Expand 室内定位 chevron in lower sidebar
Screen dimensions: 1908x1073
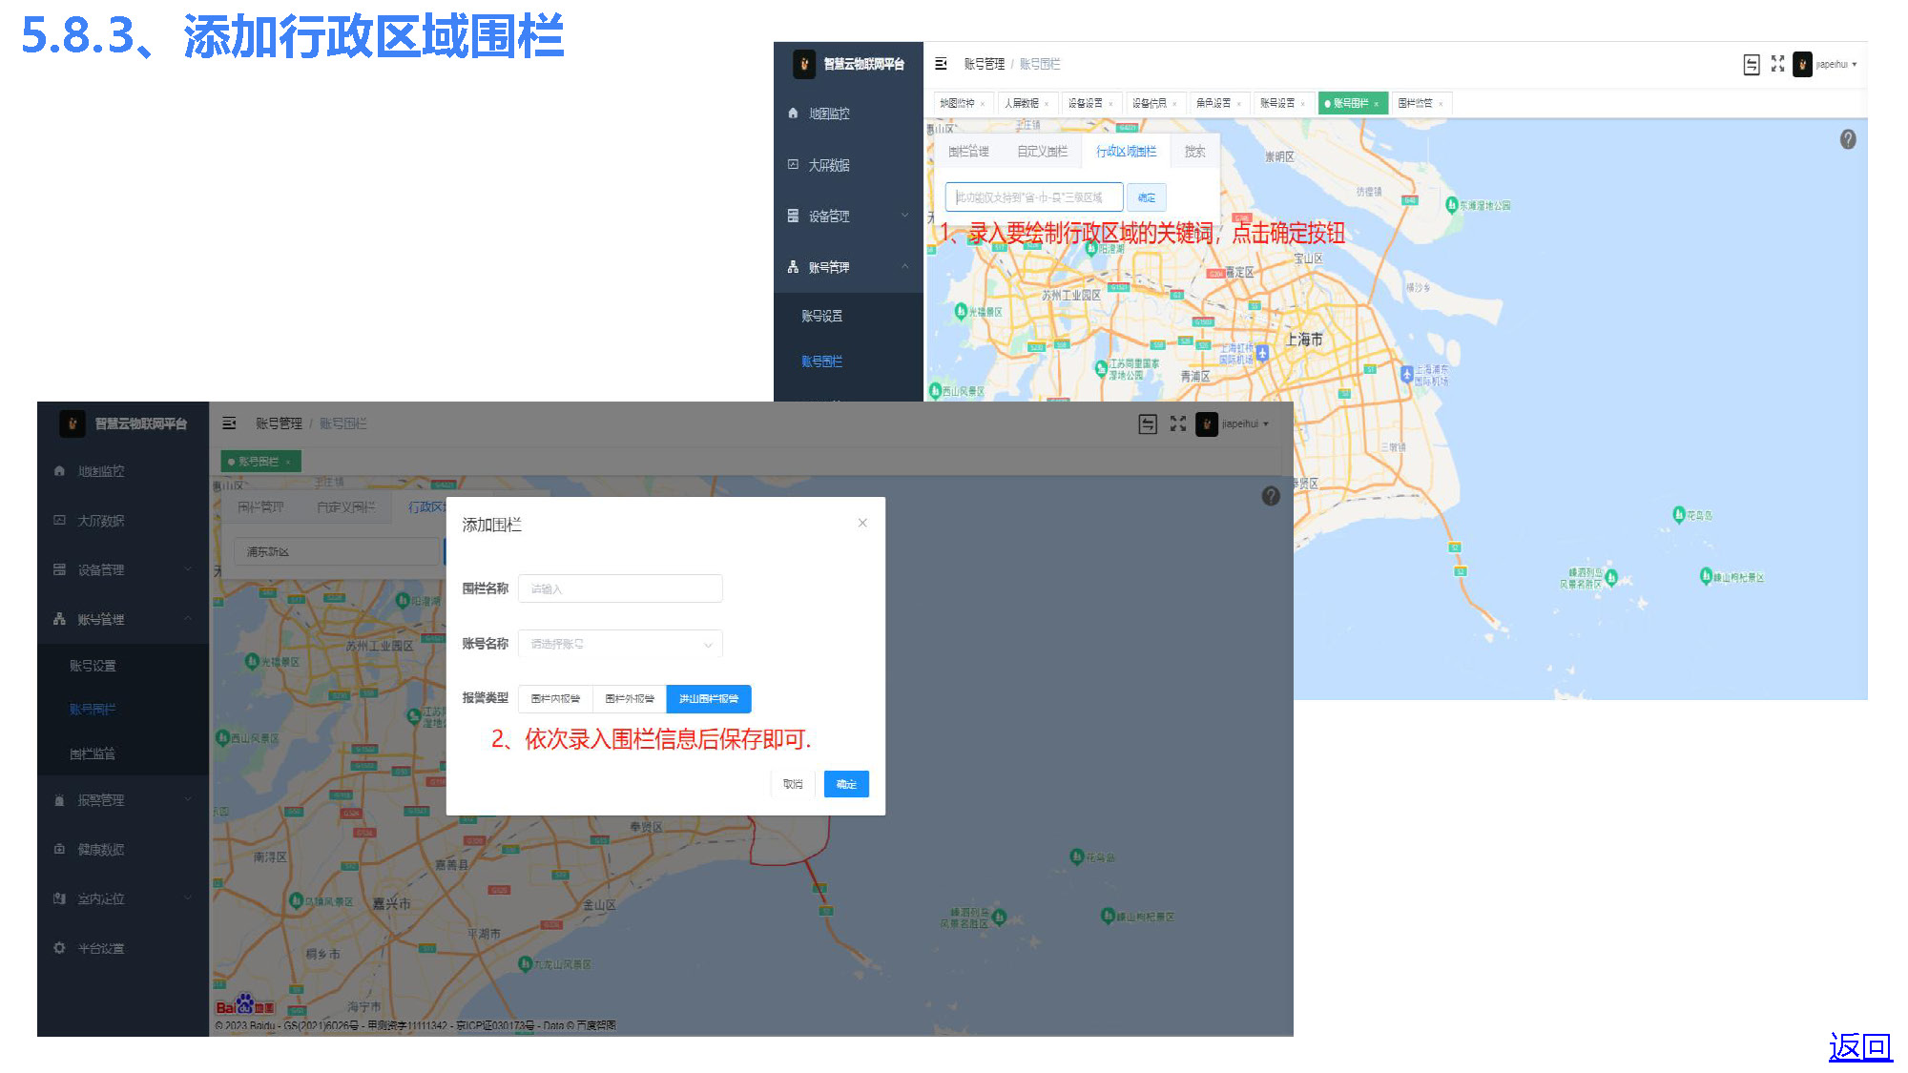[188, 898]
